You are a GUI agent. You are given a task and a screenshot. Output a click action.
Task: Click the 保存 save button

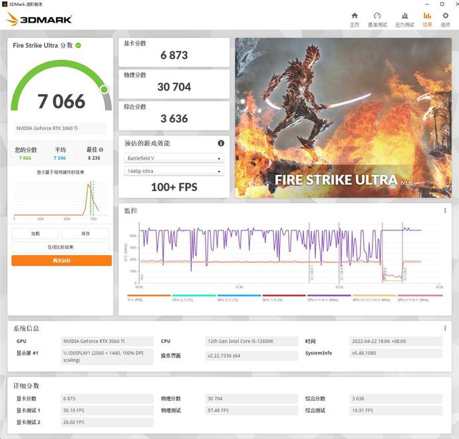tap(85, 234)
